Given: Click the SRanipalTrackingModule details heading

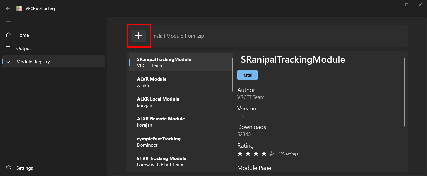Looking at the screenshot, I should 293,60.
